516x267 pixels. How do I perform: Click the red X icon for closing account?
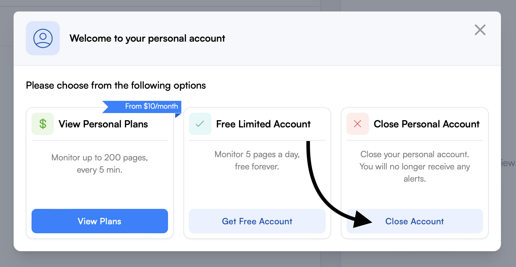358,124
